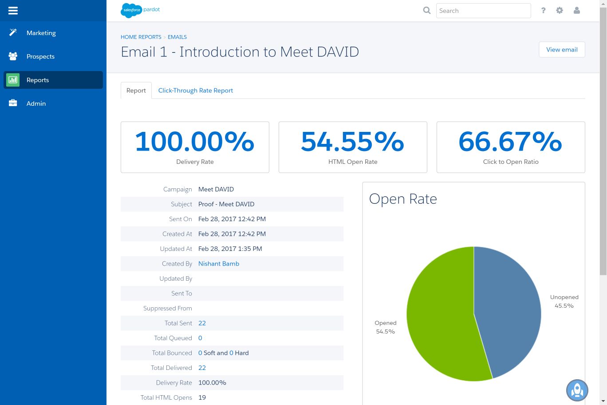
Task: Click the Prospects people icon
Action: pyautogui.click(x=13, y=56)
